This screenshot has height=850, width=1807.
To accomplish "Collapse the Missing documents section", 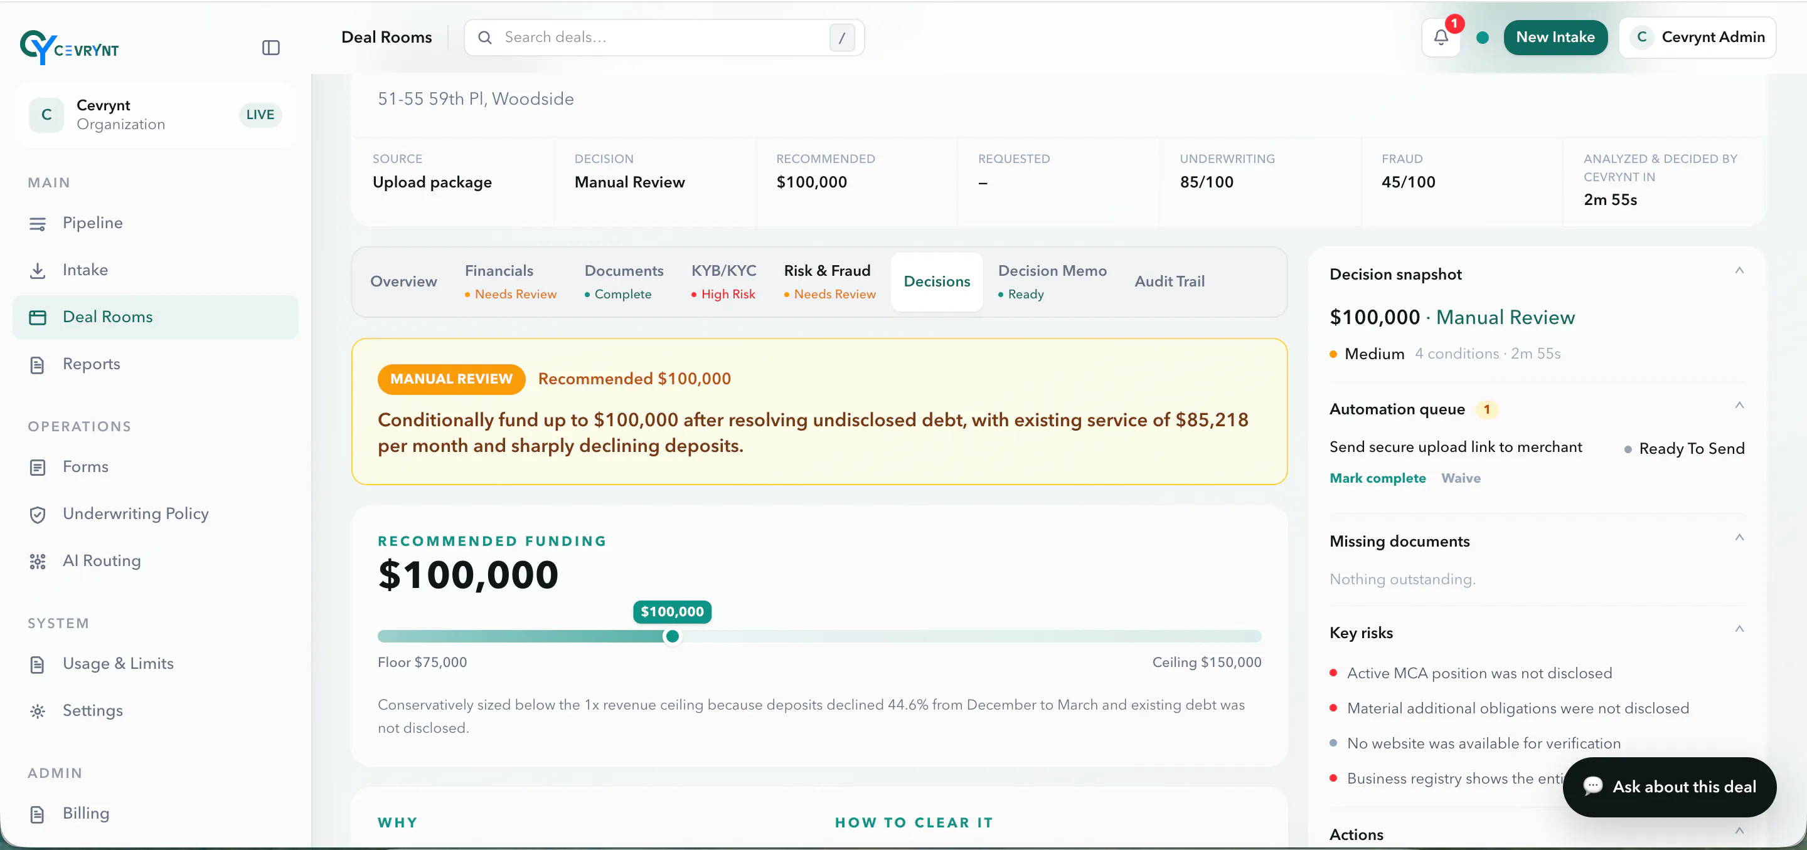I will pyautogui.click(x=1739, y=537).
